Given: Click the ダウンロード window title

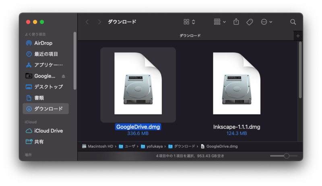Looking at the screenshot, I should (x=122, y=22).
